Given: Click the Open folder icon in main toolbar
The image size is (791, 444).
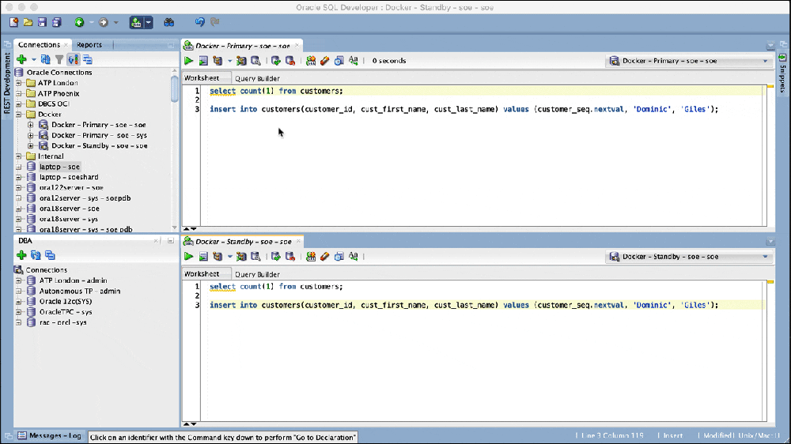Looking at the screenshot, I should coord(28,22).
